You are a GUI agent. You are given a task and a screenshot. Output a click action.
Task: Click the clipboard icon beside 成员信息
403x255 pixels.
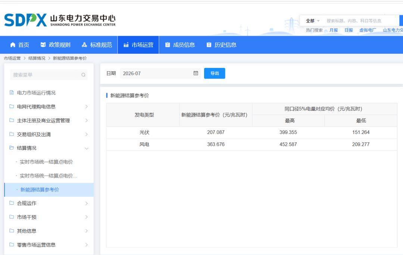coord(167,45)
